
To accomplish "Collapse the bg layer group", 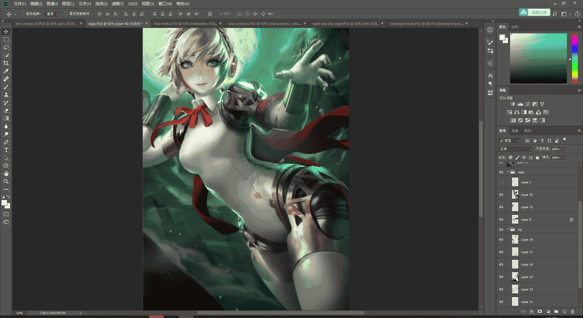I will pos(508,229).
